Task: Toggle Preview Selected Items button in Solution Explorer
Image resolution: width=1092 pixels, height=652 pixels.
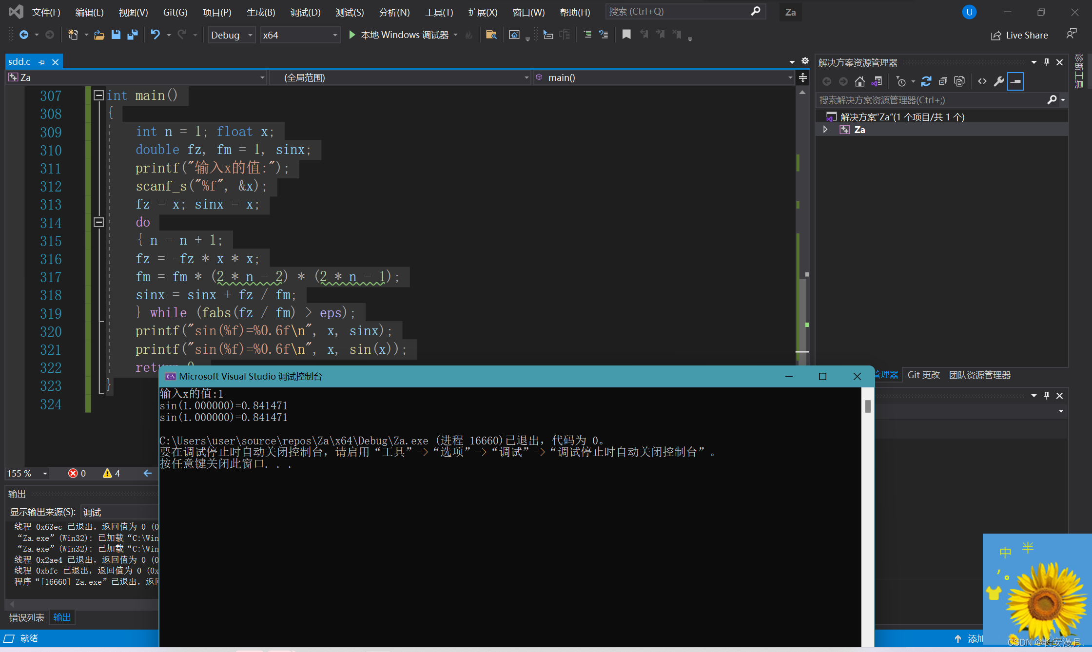Action: [x=1015, y=81]
